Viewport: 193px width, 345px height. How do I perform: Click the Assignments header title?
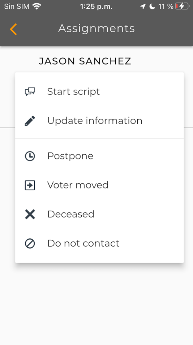click(96, 29)
